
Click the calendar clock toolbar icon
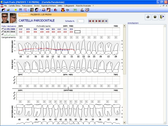click(87, 10)
